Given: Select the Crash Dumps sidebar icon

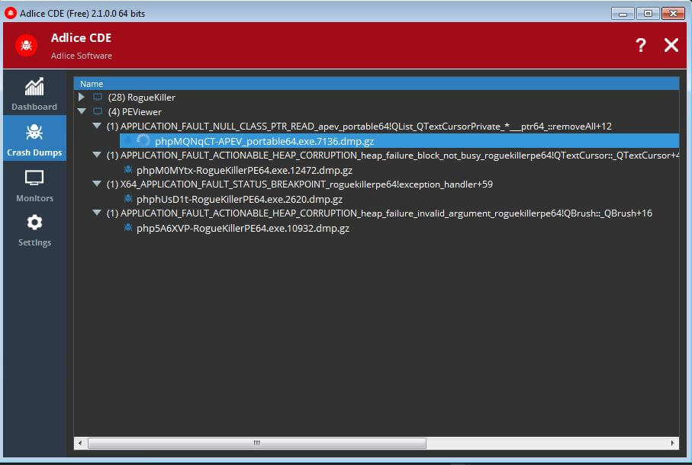Looking at the screenshot, I should (x=34, y=139).
